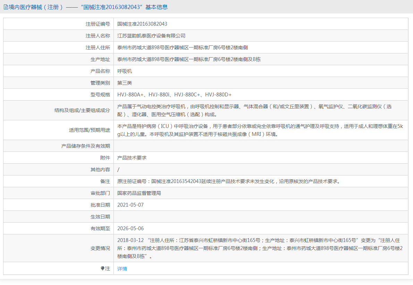This screenshot has height=285, width=413.
Task: Open the 详情 link
Action: pos(122,269)
